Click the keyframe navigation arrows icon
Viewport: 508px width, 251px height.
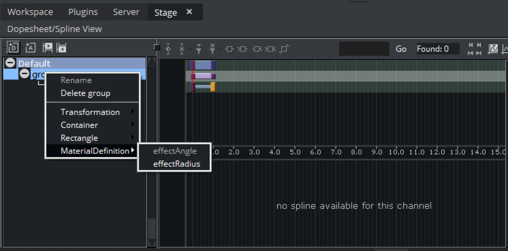click(x=475, y=49)
